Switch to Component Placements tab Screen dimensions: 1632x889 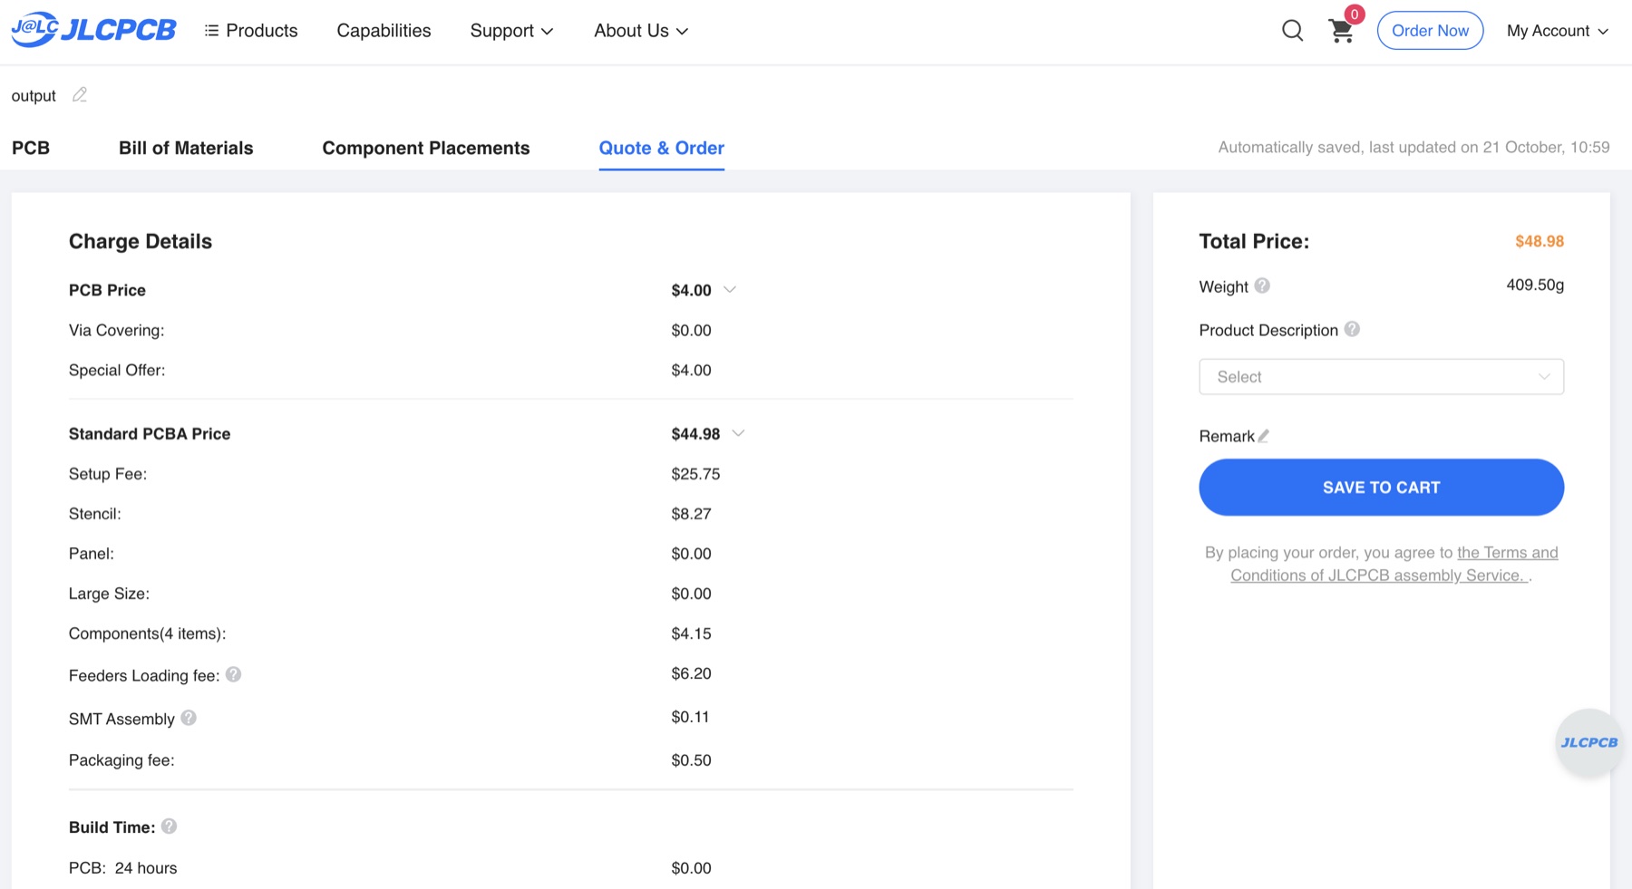(426, 148)
